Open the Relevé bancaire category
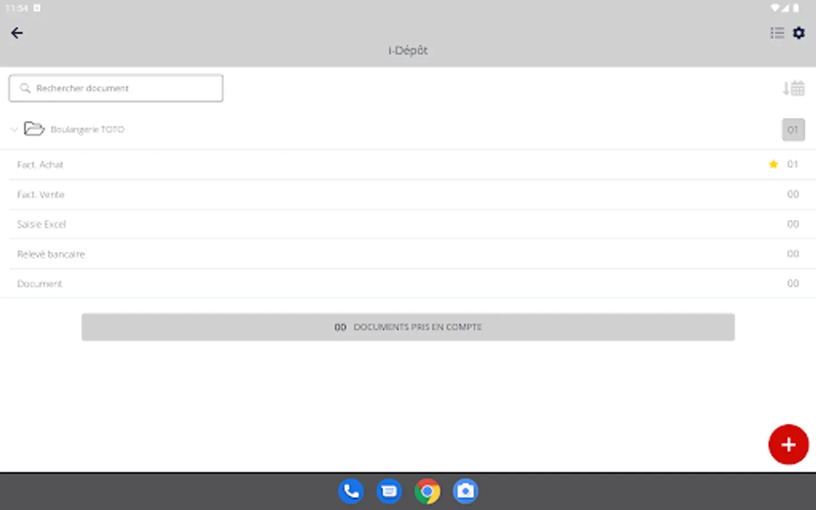Screen dimensions: 816x510 pyautogui.click(x=408, y=254)
